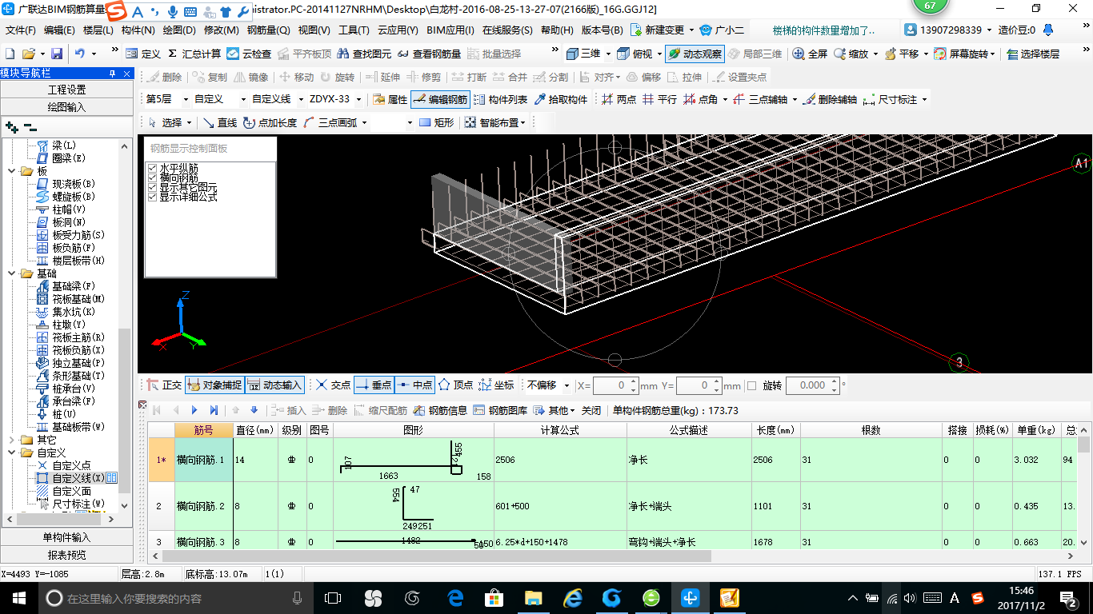
Task: Toggle 正交 orthogonal mode
Action: tap(164, 385)
